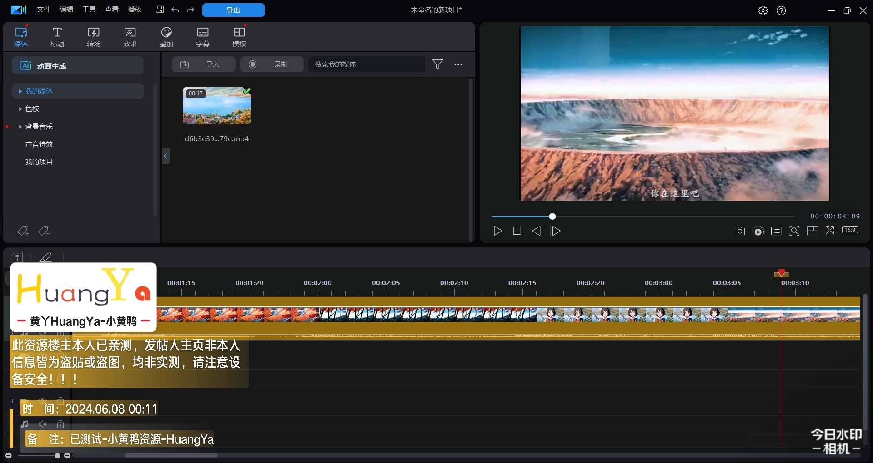The image size is (873, 463).
Task: Open the settings gear icon
Action: point(763,10)
